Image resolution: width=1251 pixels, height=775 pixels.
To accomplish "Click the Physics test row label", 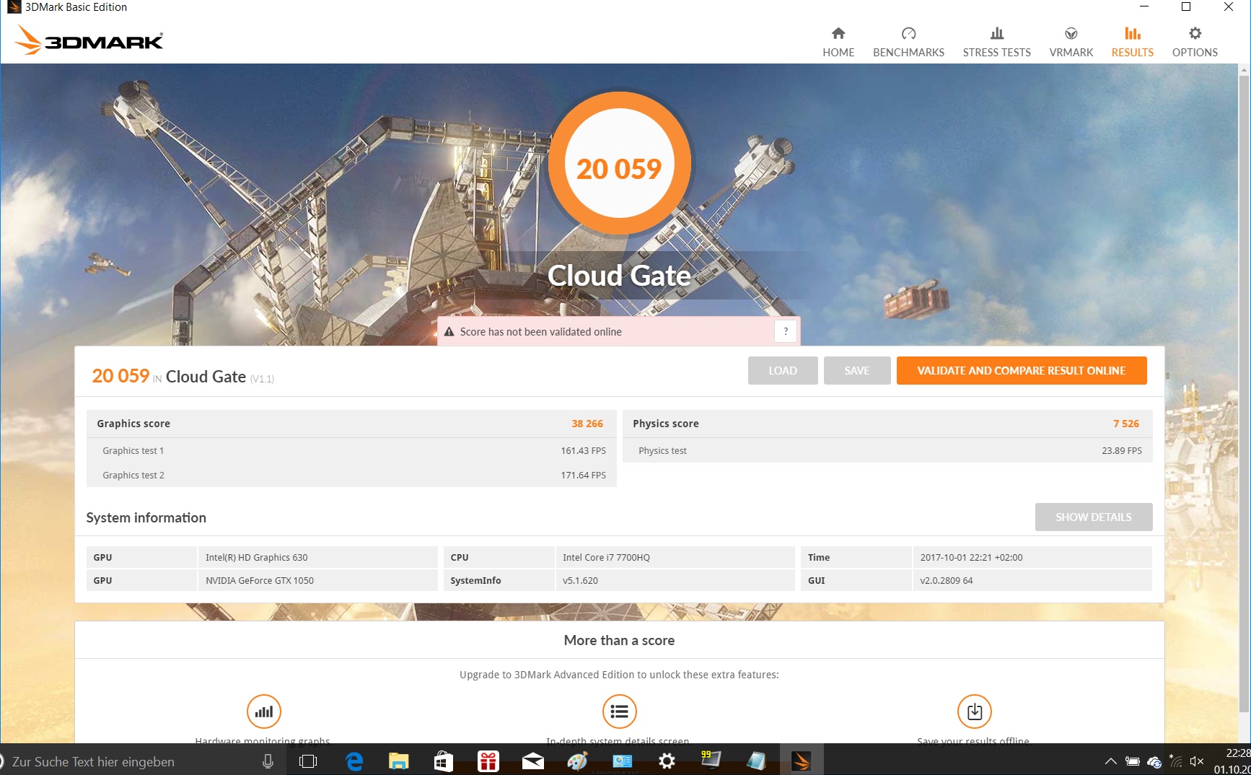I will 662,450.
